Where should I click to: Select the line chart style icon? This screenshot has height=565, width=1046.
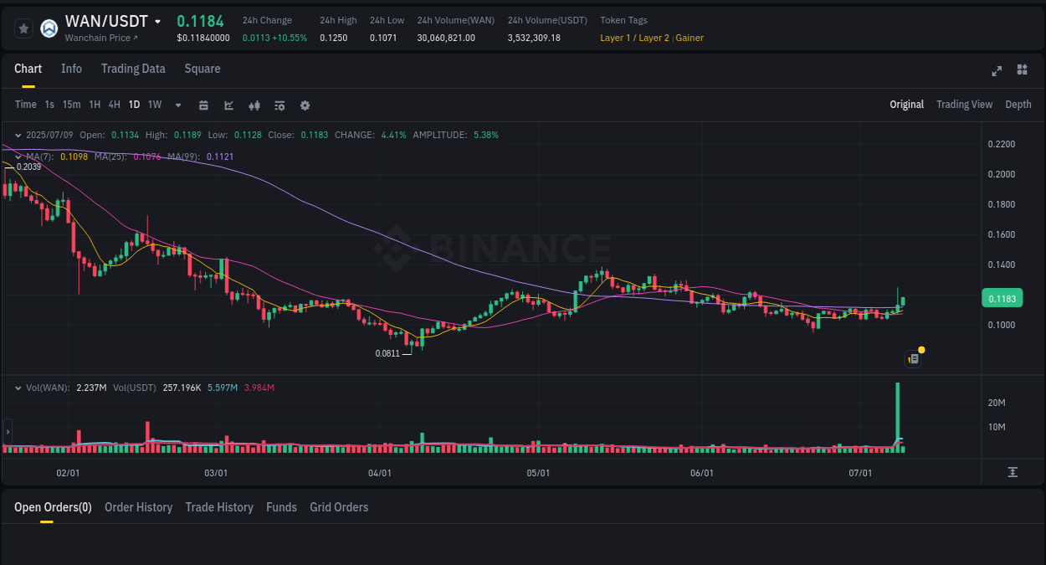click(x=228, y=105)
